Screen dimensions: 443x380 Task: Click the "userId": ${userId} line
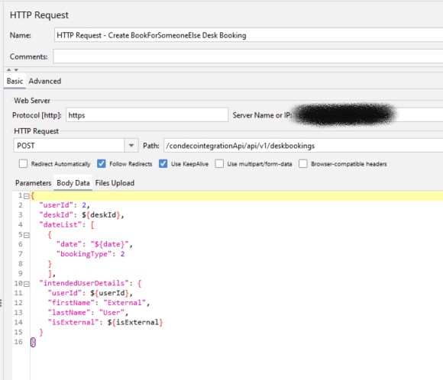point(90,293)
